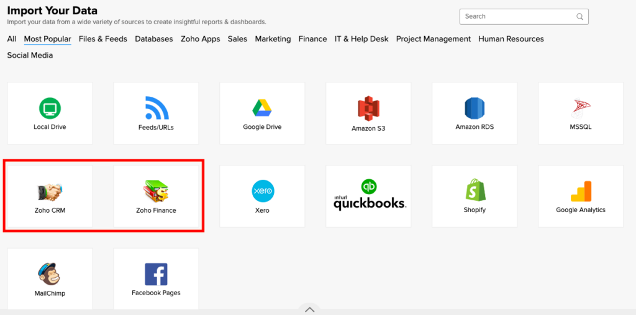Open the Project Management tab
The height and width of the screenshot is (315, 636).
point(433,39)
